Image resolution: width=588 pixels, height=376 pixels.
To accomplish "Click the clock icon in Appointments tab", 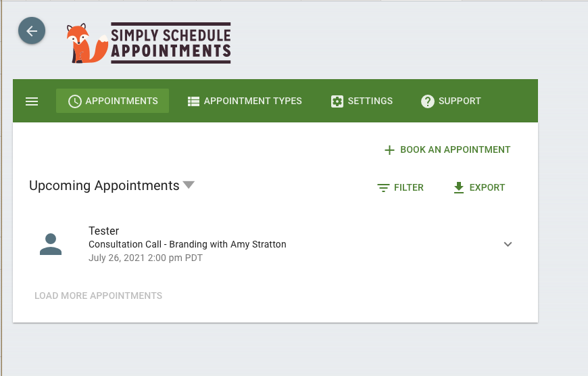I will click(74, 101).
